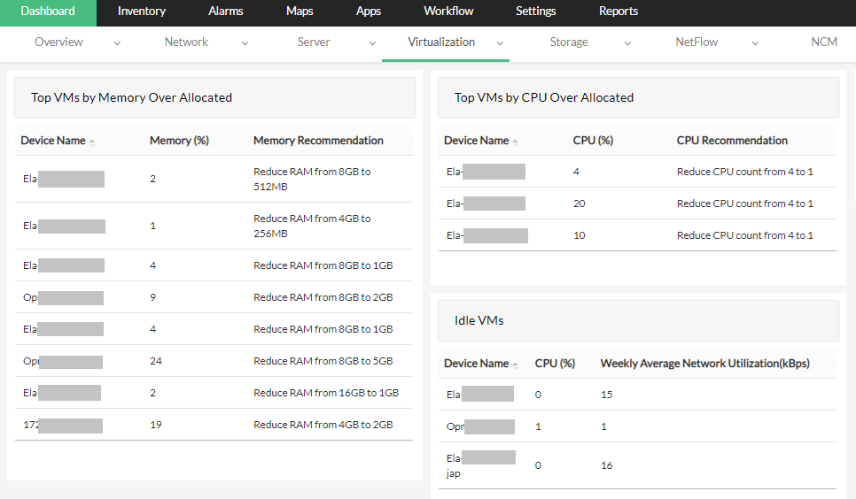Expand the Network dropdown chevron
The height and width of the screenshot is (499, 856).
click(x=243, y=42)
